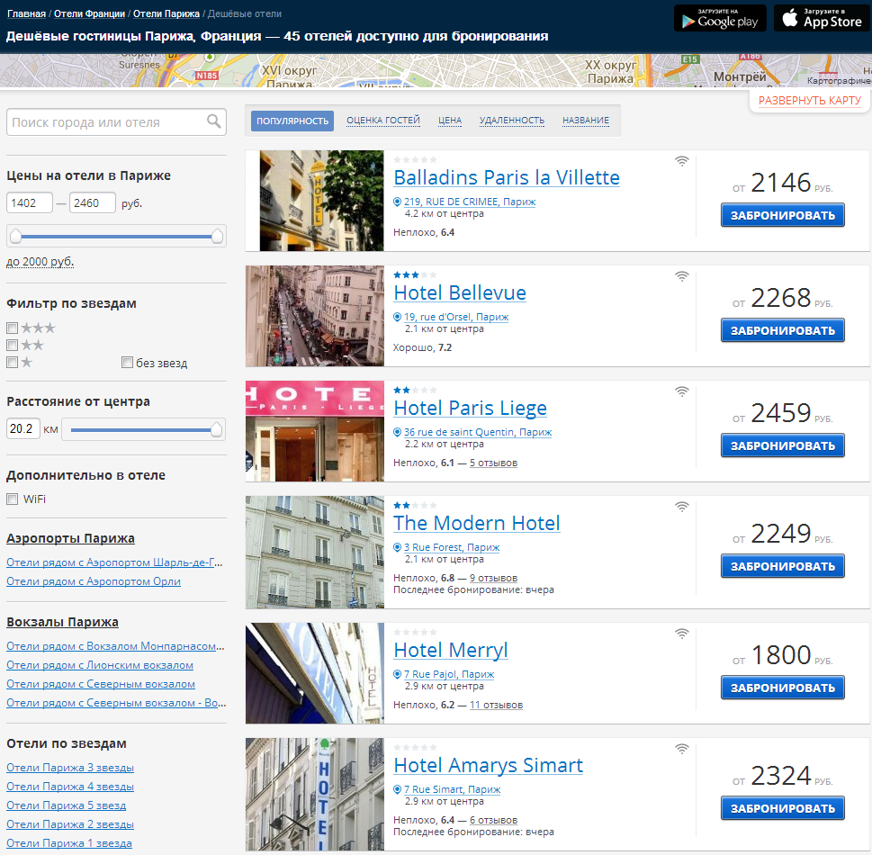Click the left price slider handle
Viewport: 872px width, 855px height.
[x=15, y=236]
